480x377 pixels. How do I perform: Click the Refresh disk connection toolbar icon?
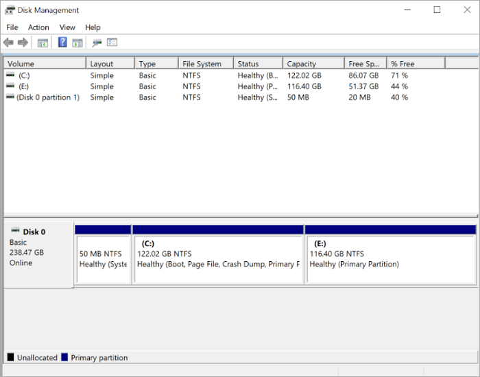click(97, 42)
